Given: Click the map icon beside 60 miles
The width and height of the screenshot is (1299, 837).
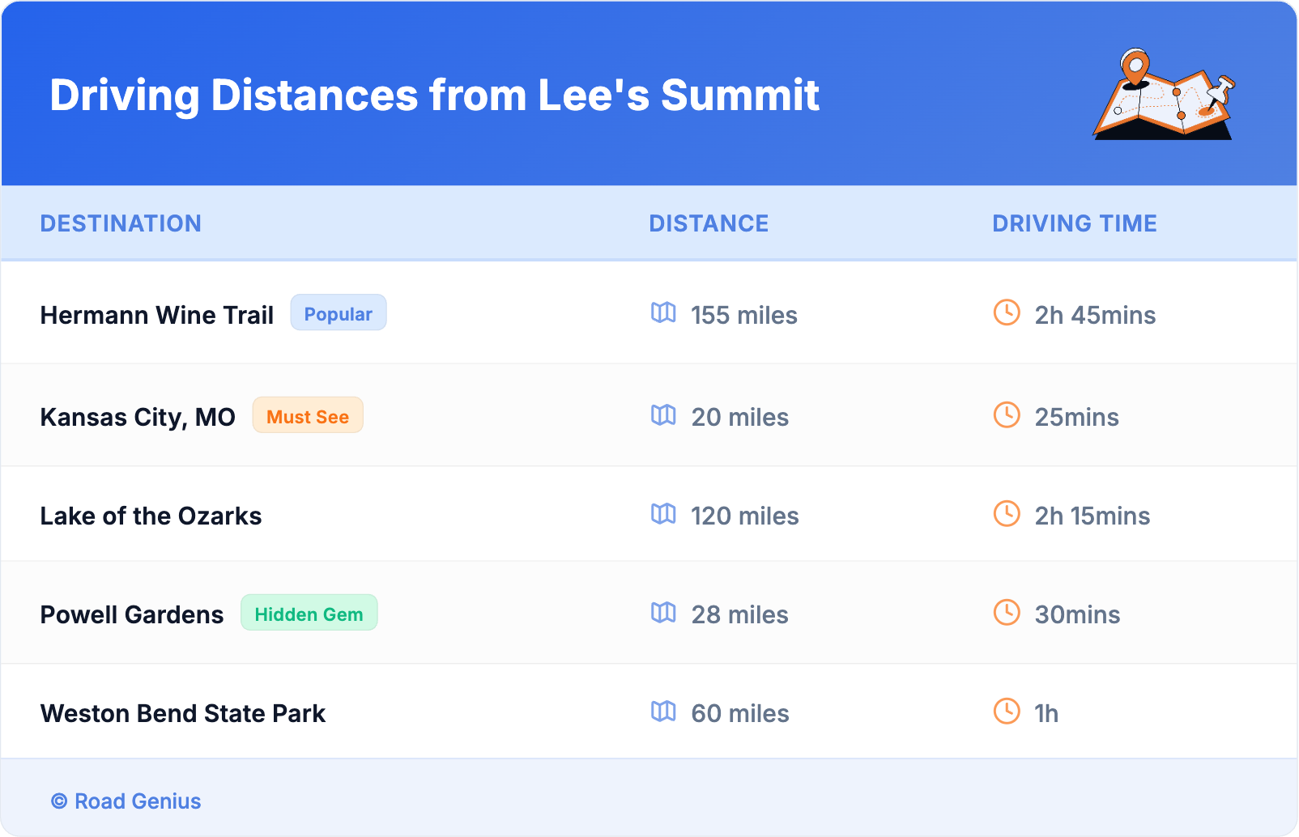Looking at the screenshot, I should tap(663, 712).
